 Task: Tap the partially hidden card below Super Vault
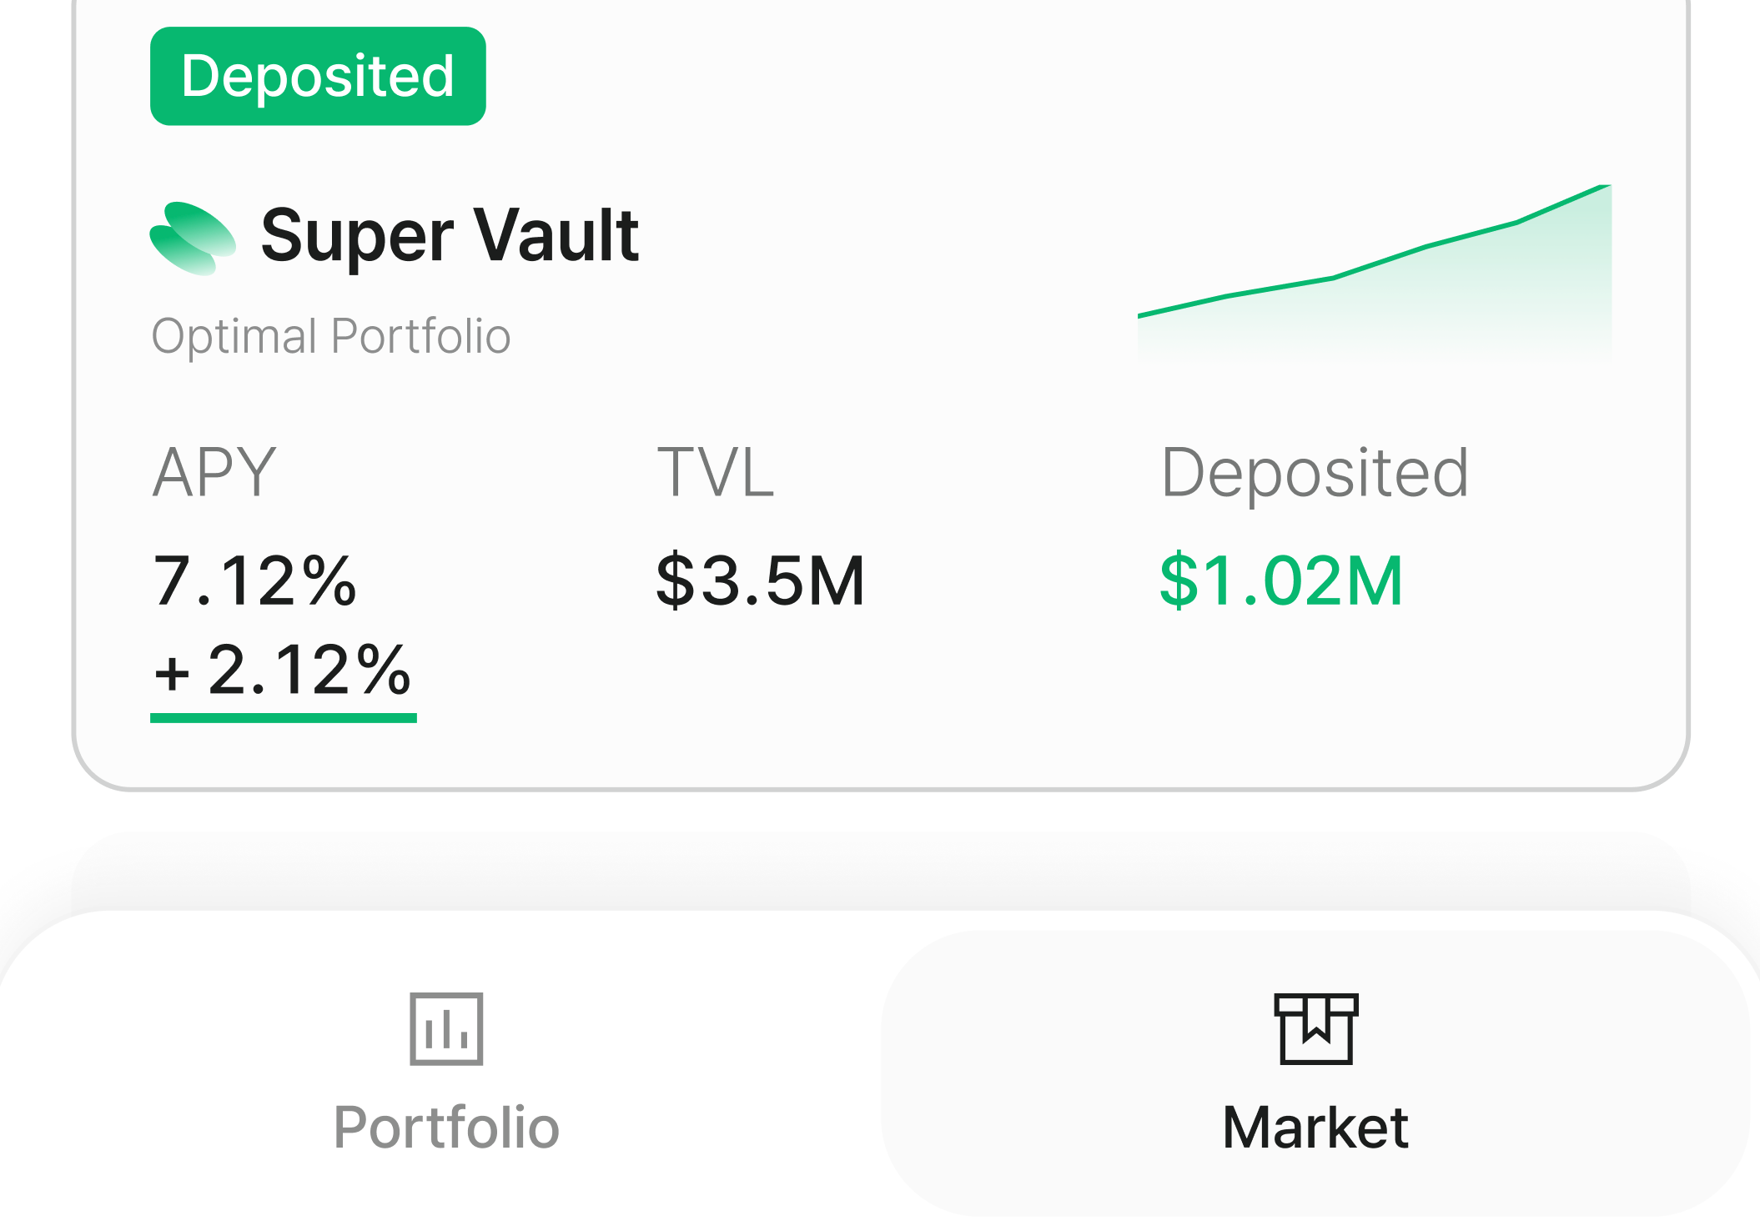coord(880,872)
